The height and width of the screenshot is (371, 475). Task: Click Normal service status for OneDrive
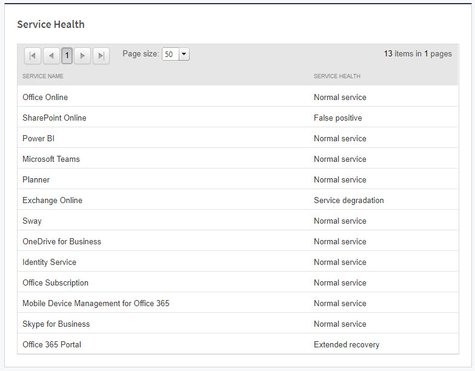pyautogui.click(x=340, y=241)
